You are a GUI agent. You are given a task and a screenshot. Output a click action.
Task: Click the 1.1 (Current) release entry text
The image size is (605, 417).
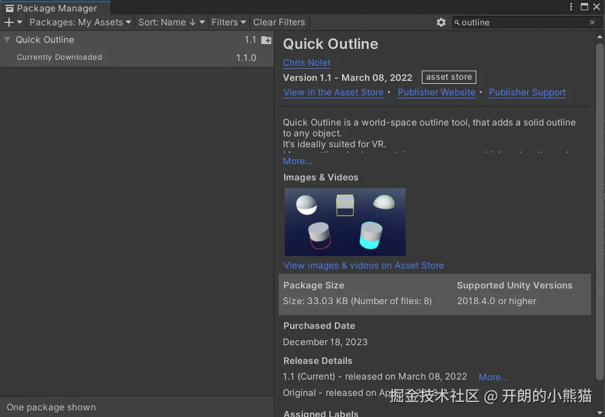(375, 377)
